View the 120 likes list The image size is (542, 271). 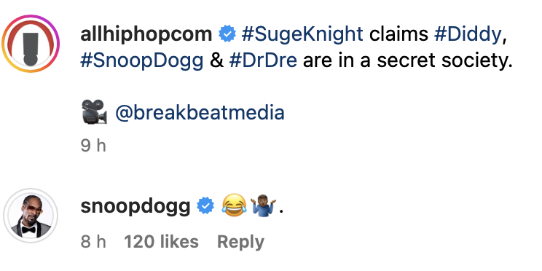click(x=161, y=242)
